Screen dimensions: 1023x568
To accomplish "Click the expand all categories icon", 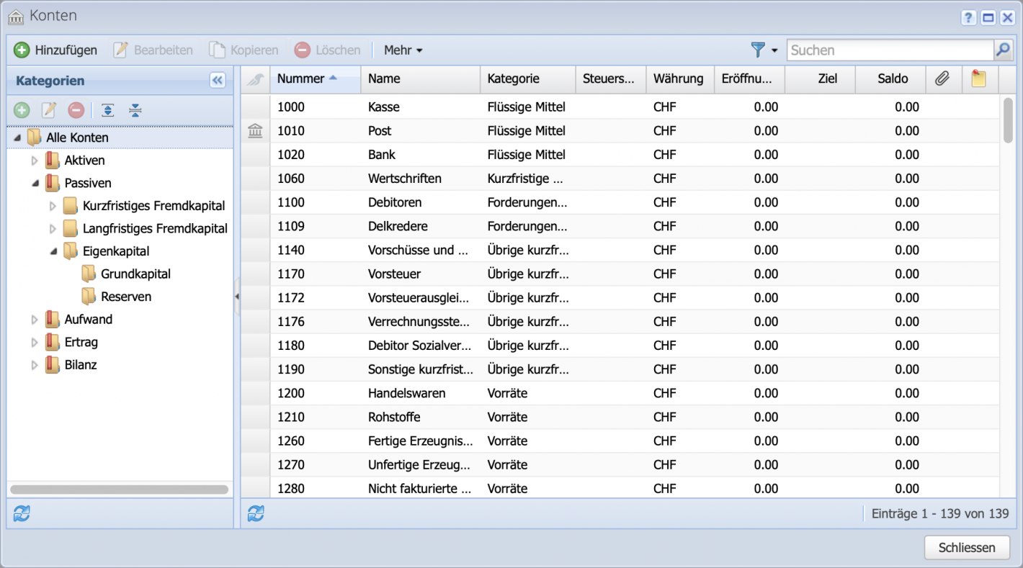I will coord(107,109).
